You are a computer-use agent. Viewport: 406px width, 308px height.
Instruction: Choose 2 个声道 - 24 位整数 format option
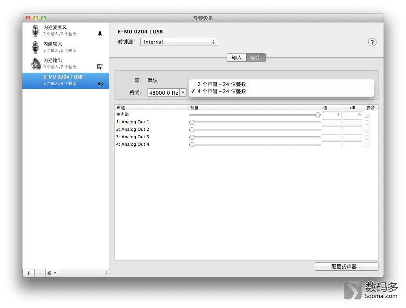(281, 84)
